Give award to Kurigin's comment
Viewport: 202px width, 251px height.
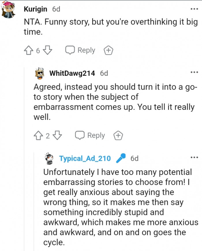[x=108, y=50]
